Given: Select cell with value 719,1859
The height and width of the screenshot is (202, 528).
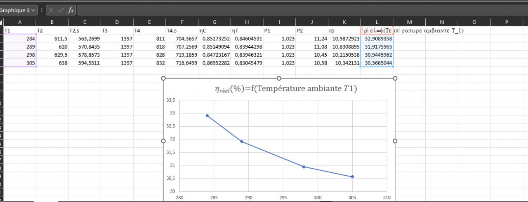Looking at the screenshot, I should click(182, 55).
